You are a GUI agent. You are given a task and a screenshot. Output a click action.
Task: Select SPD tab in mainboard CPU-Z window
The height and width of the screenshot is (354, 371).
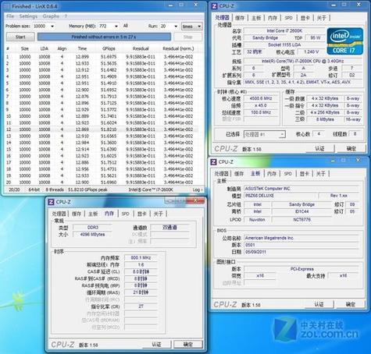287,173
